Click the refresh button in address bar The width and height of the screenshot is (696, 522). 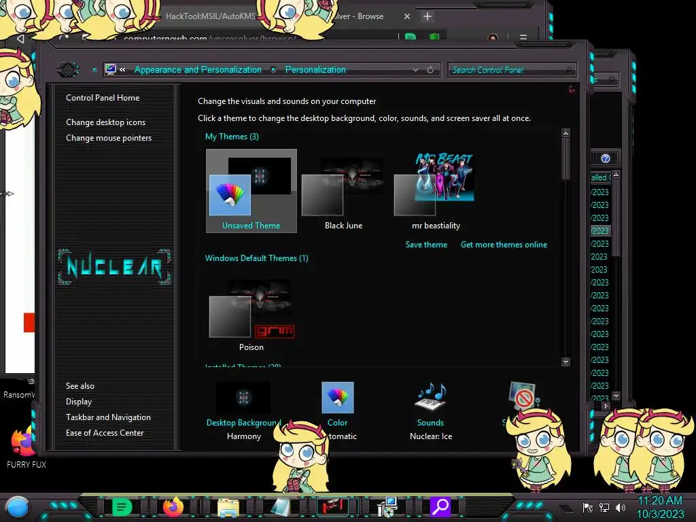[x=430, y=70]
